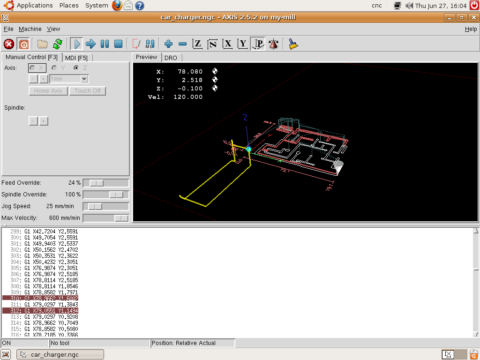Screen dimensions: 480x360
Task: Click the panel power/shutdown icon
Action: pos(474,6)
